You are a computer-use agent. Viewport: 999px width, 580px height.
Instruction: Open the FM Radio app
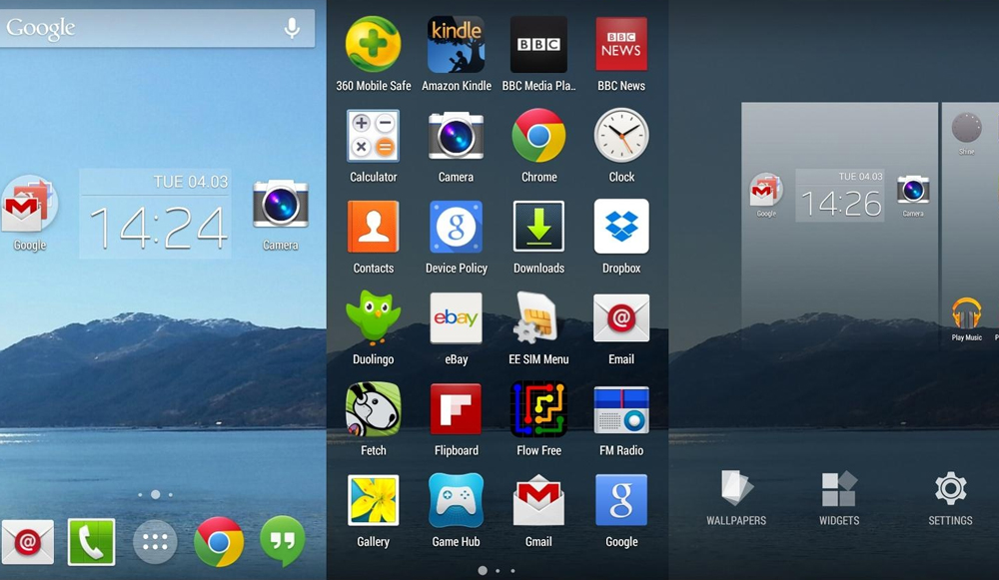[x=621, y=408]
